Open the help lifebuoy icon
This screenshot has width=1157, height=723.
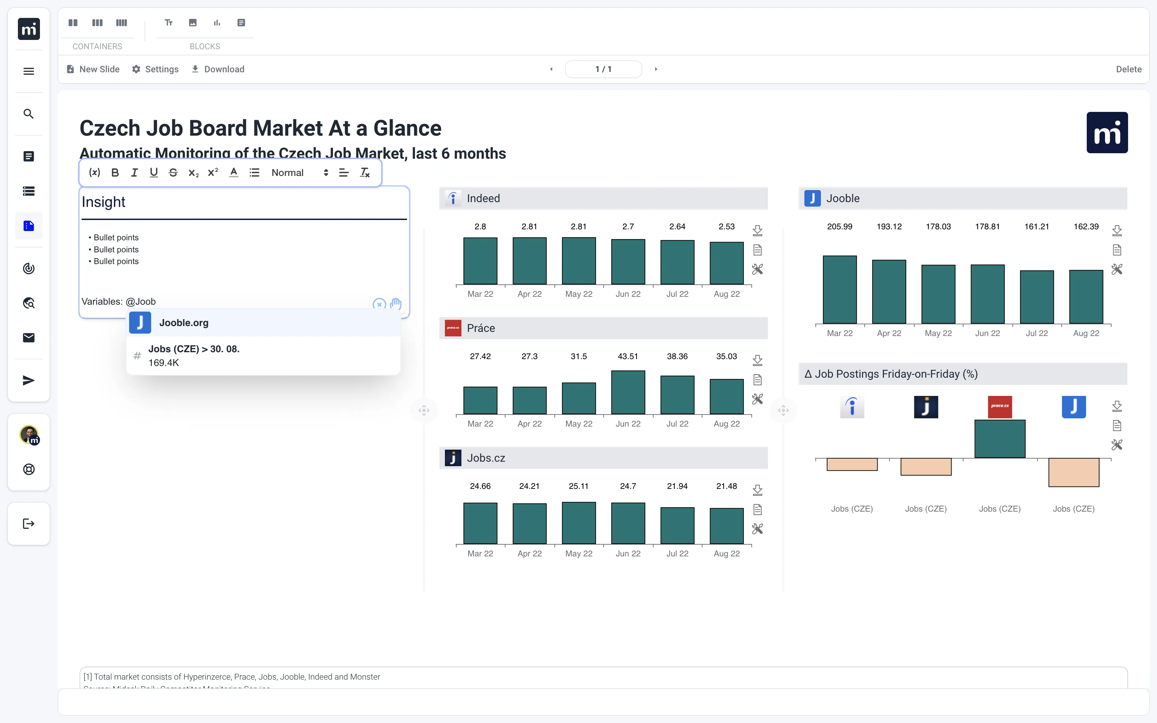click(29, 469)
